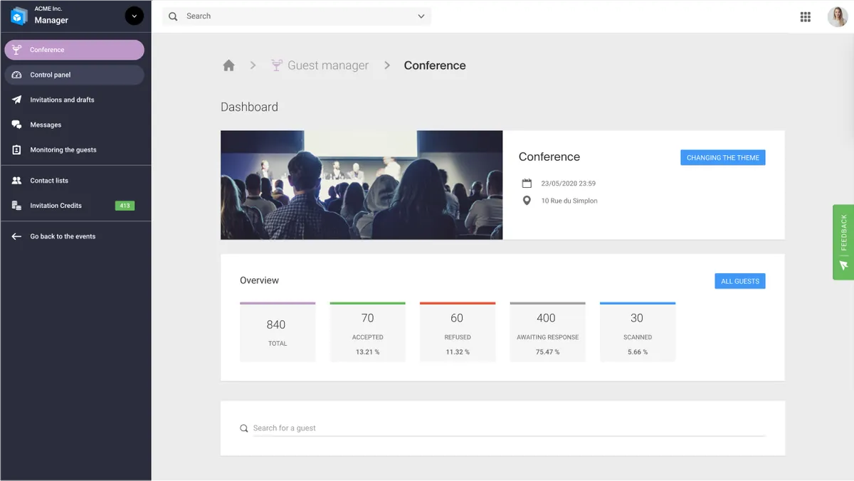Expand the top search dropdown arrow
Image resolution: width=854 pixels, height=481 pixels.
pyautogui.click(x=421, y=16)
